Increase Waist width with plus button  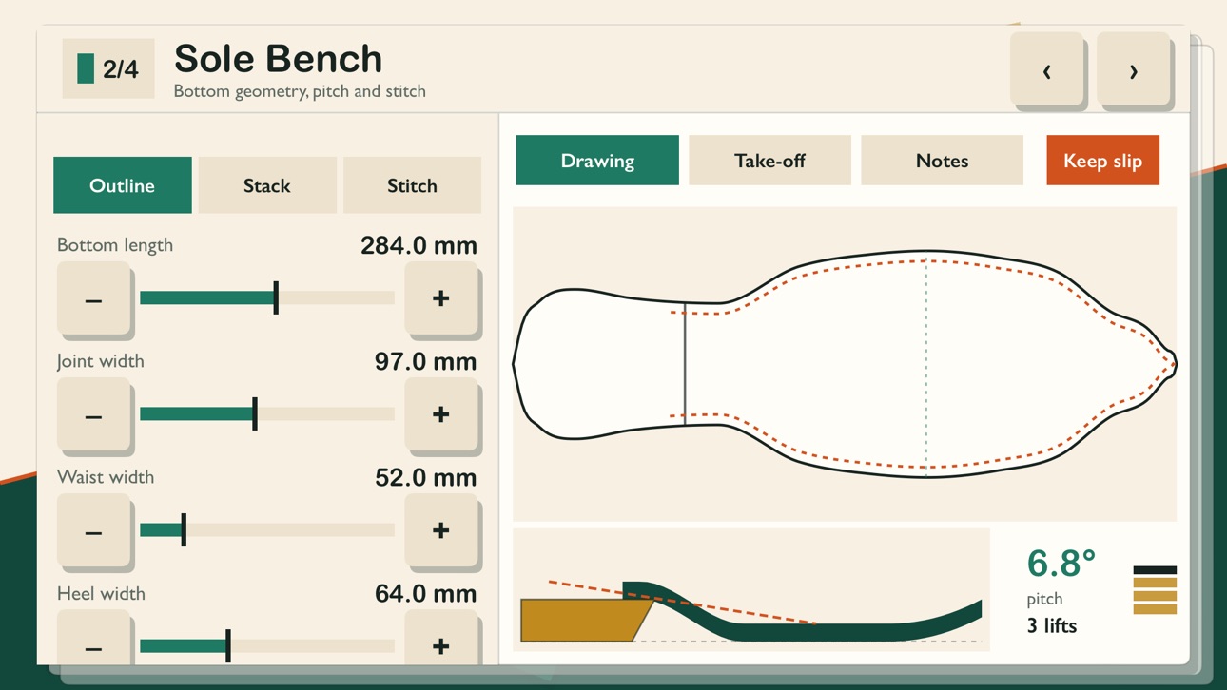coord(441,530)
